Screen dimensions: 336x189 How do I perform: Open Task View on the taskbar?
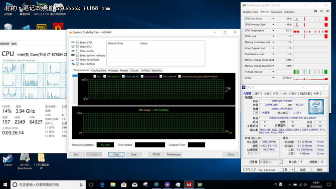91,184
